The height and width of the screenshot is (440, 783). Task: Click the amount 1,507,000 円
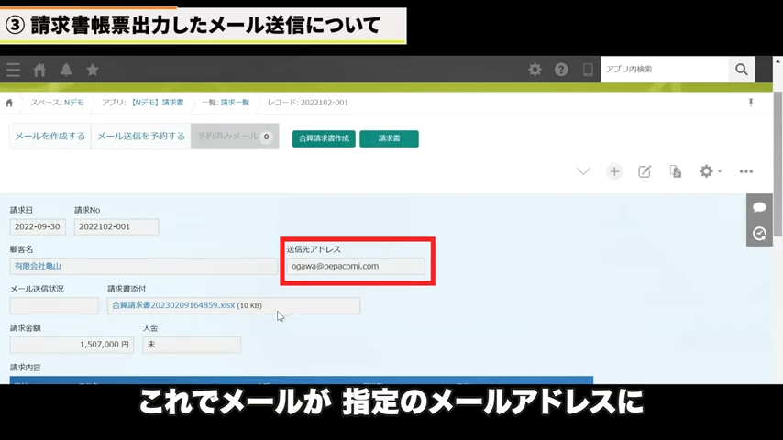coord(72,345)
